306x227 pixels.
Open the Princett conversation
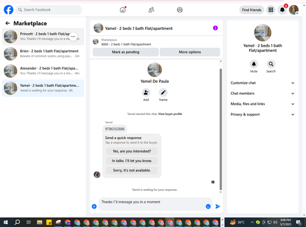[43, 36]
